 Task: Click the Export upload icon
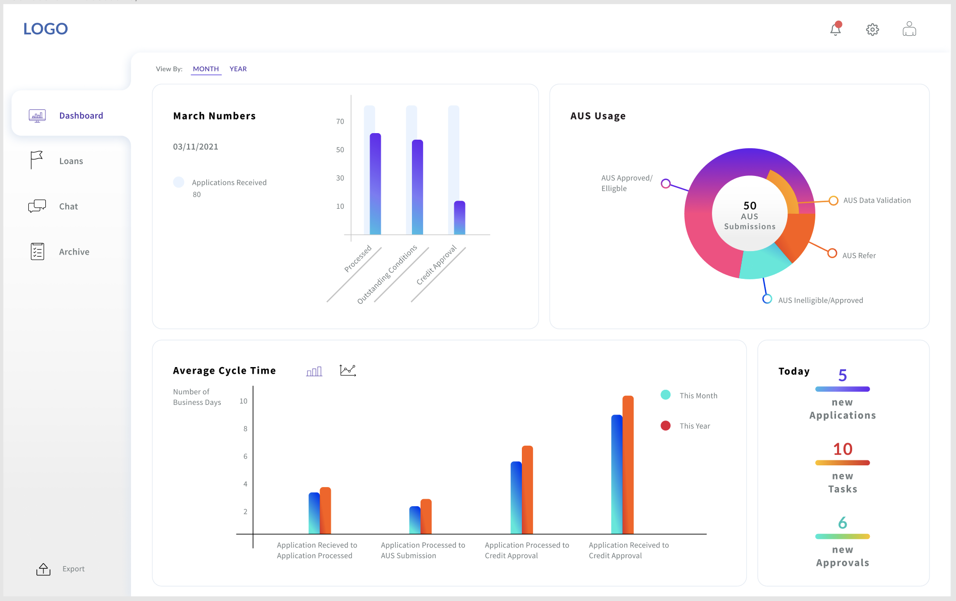coord(43,569)
